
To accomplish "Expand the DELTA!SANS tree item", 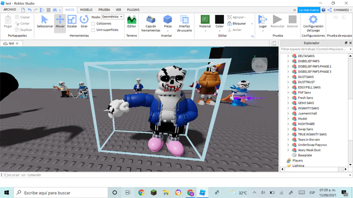I will (288, 56).
